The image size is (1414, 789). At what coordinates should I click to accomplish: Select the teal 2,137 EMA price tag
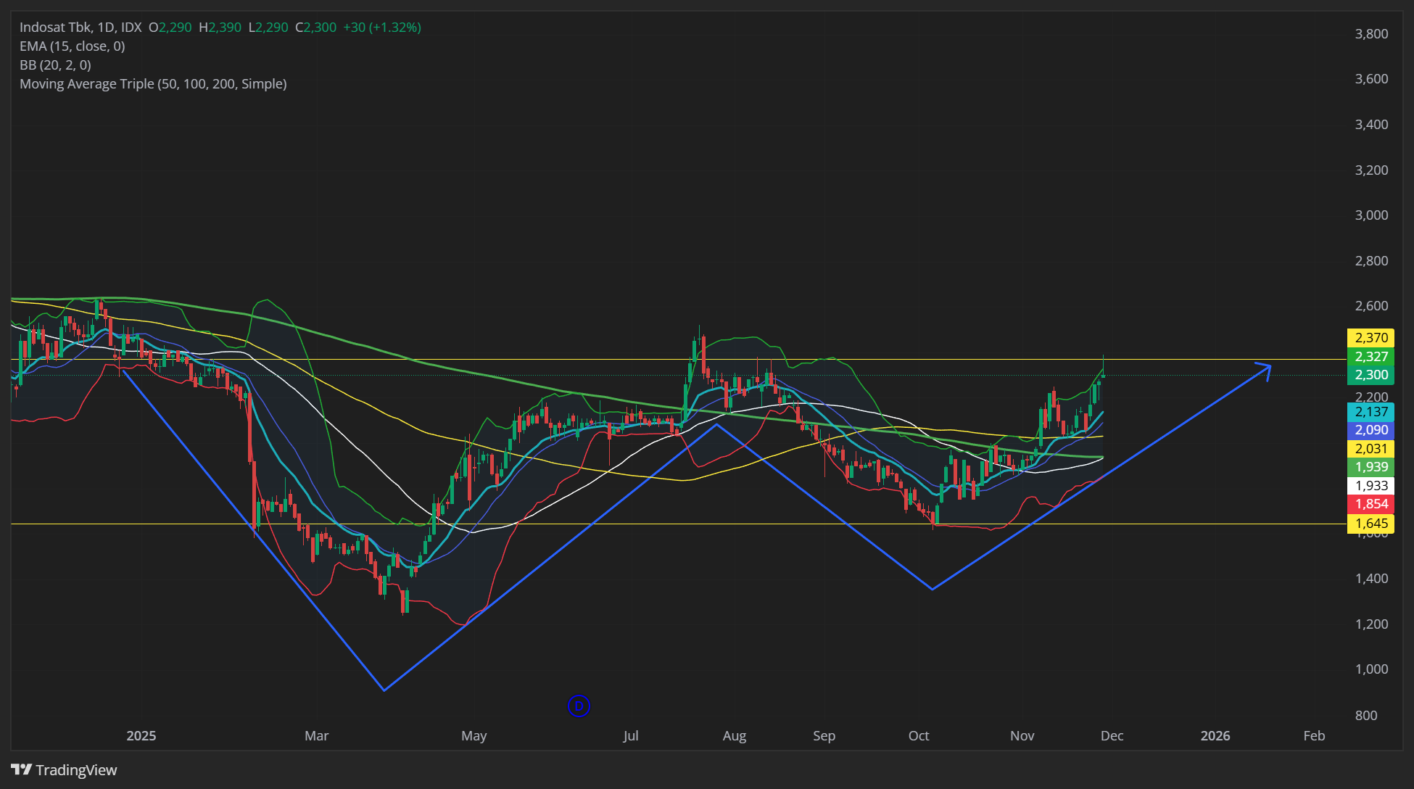tap(1370, 411)
